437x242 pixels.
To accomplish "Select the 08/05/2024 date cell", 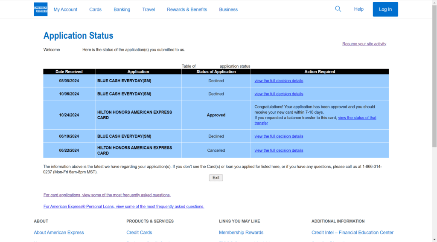I will [69, 81].
